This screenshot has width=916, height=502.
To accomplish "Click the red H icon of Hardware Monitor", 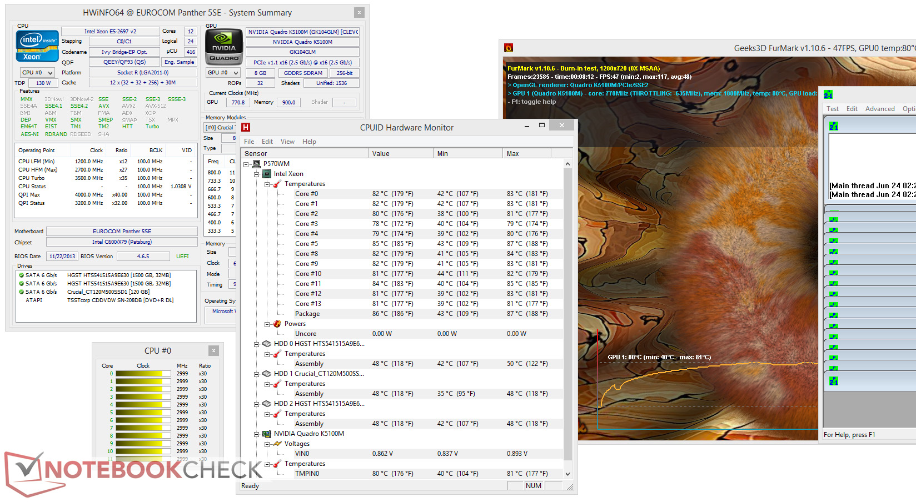I will tap(246, 127).
